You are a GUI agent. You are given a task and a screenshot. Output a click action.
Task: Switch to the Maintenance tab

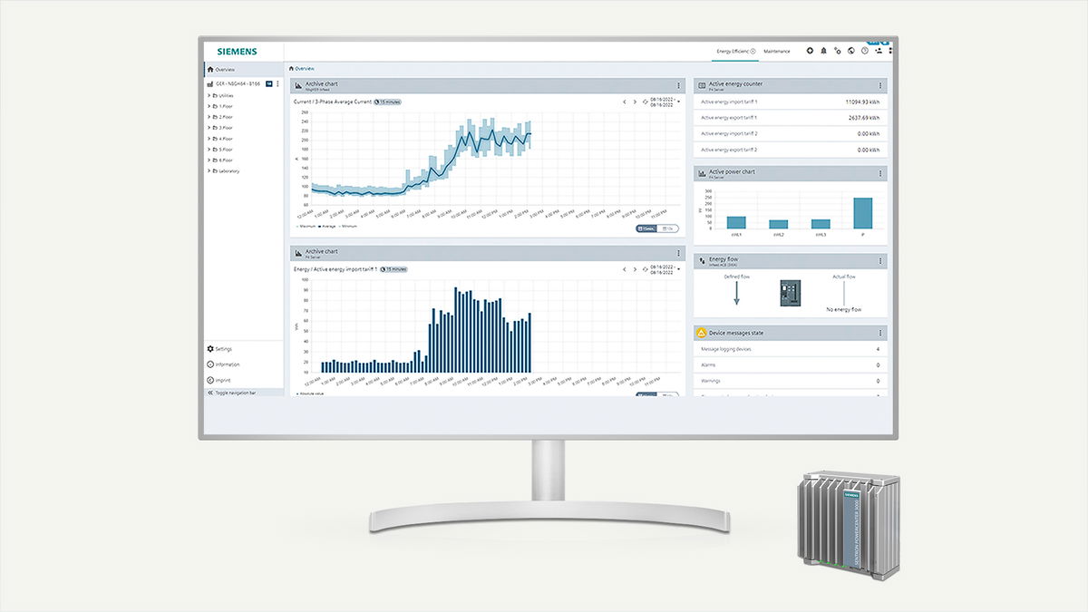pyautogui.click(x=776, y=51)
